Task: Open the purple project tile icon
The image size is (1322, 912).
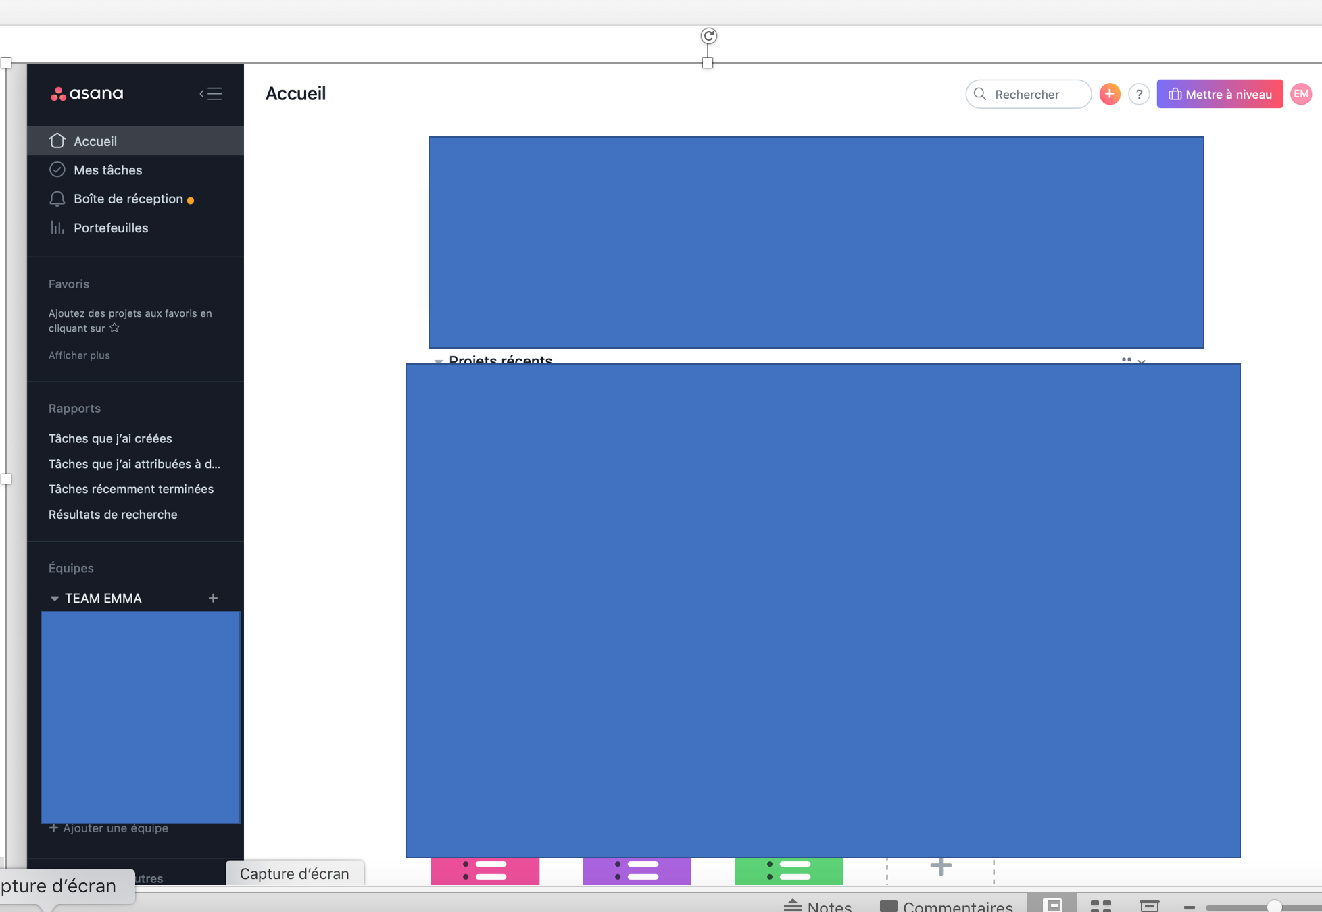Action: coord(637,870)
